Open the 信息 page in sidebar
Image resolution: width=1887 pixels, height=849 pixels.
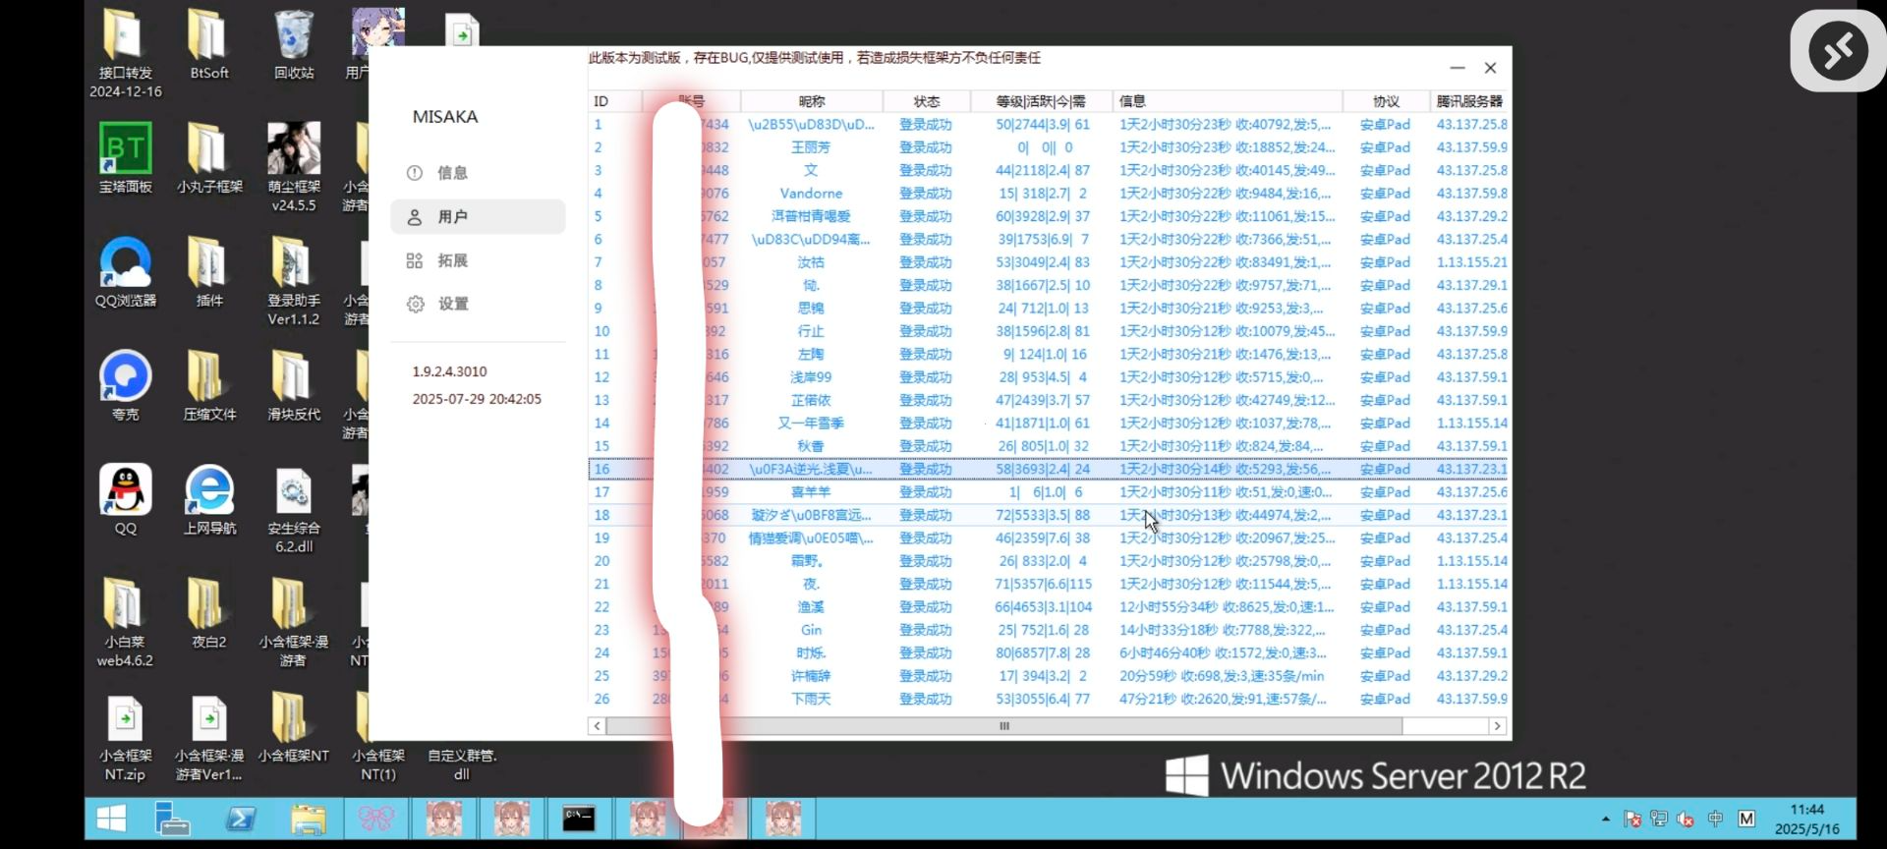(x=452, y=173)
